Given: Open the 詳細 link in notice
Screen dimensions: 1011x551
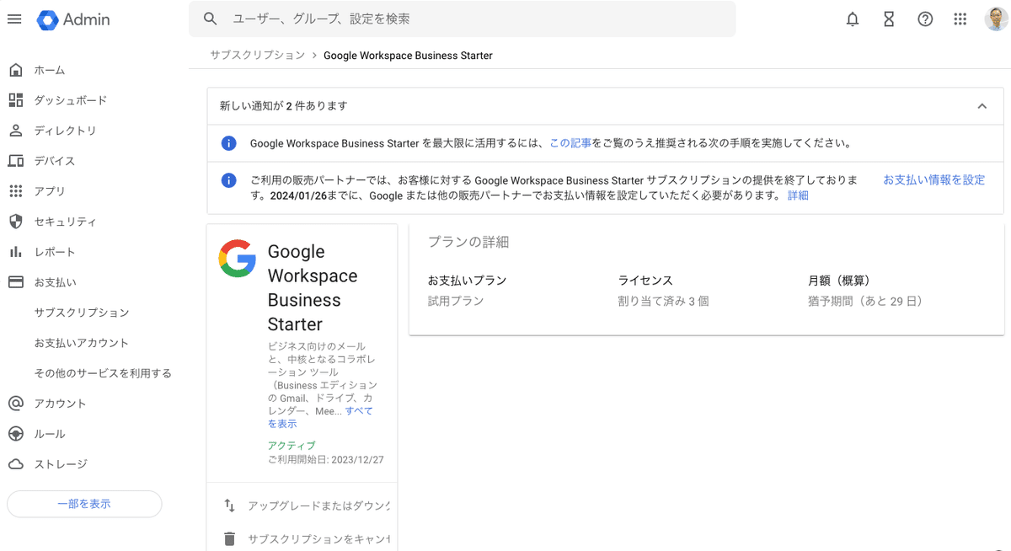Looking at the screenshot, I should pyautogui.click(x=798, y=195).
